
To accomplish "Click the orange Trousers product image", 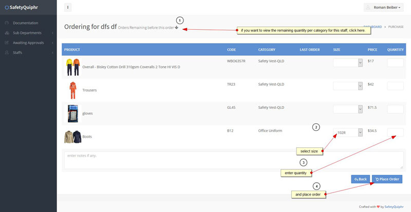I will click(x=72, y=90).
